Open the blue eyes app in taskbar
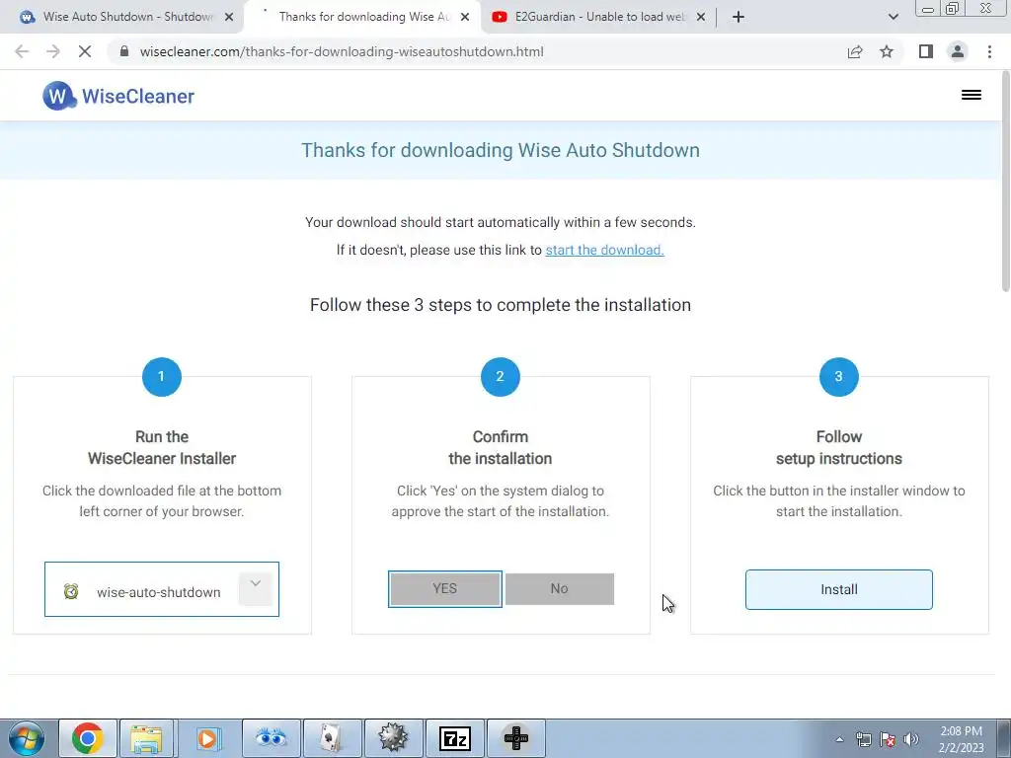The height and width of the screenshot is (758, 1011). coord(271,738)
